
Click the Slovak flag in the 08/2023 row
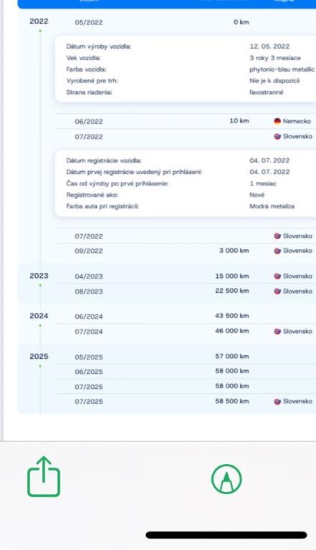click(x=277, y=291)
